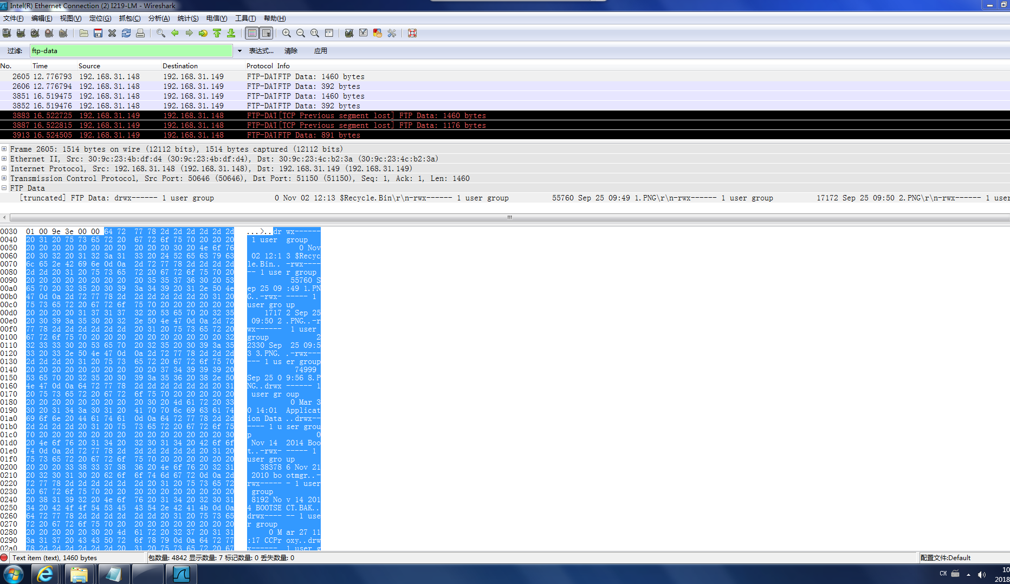Show capture options dialog
The width and height of the screenshot is (1010, 584).
(x=21, y=33)
